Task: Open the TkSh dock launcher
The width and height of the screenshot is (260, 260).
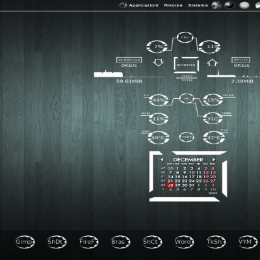Action: tap(216, 242)
